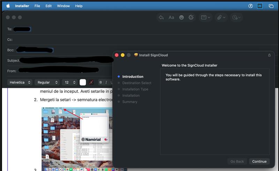This screenshot has width=279, height=171.
Task: Click the lock icon in Install SignCloud title bar
Action: 269,55
